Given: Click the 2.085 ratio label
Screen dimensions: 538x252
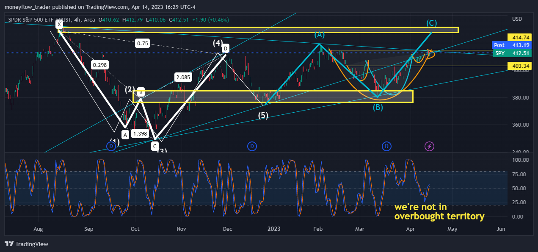Looking at the screenshot, I should coord(183,77).
